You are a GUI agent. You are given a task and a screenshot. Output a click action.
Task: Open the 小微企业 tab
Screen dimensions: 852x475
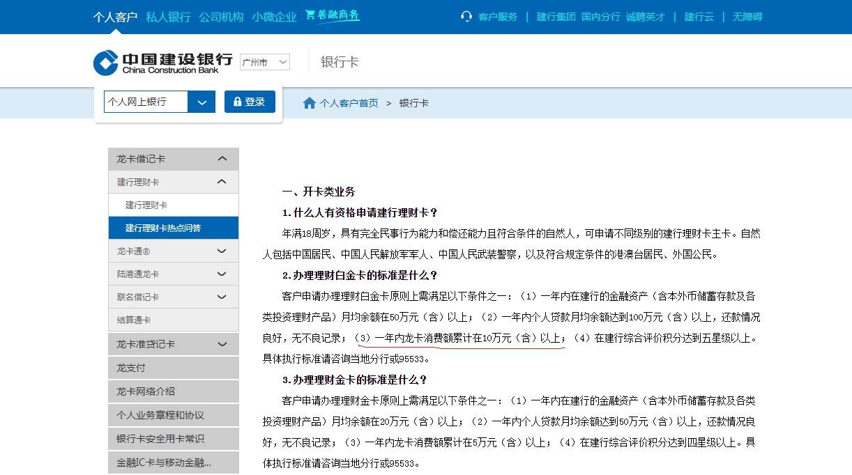pyautogui.click(x=274, y=17)
